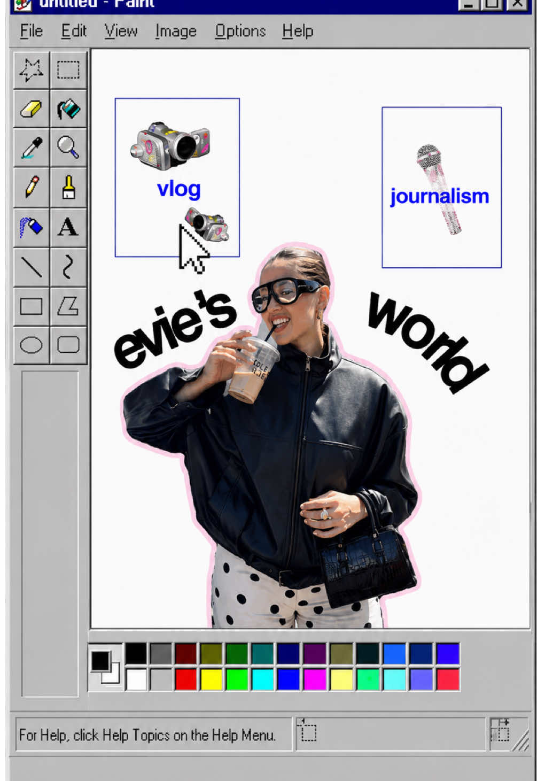Click the Magnifier tool
537x781 pixels.
coord(68,148)
